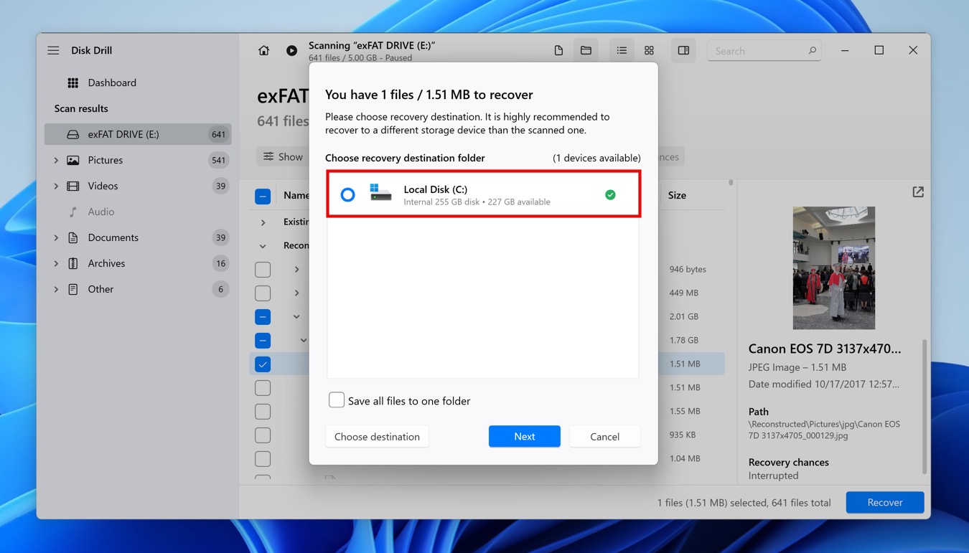Check the box for the 1.55 MB row

pos(263,412)
